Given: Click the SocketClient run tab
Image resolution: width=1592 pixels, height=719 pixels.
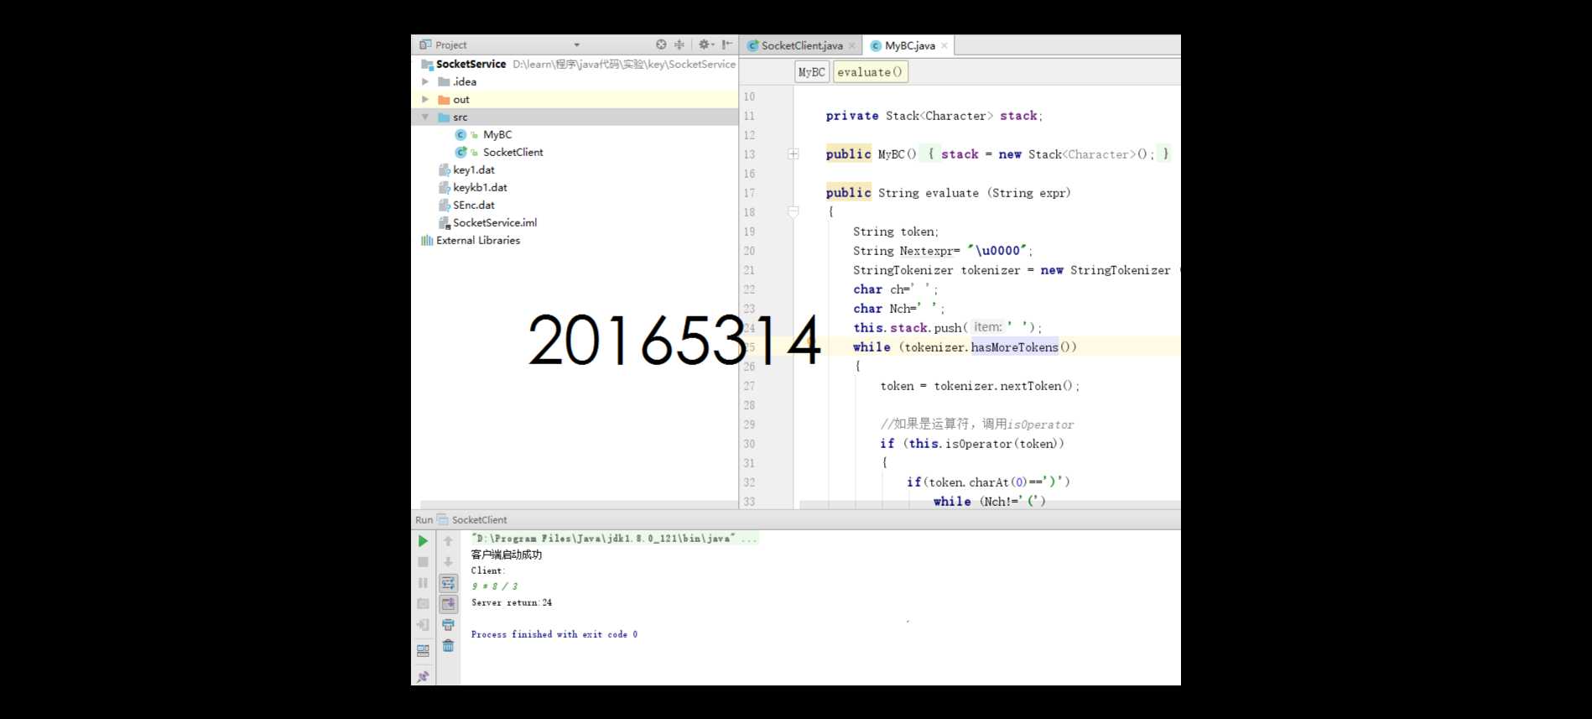Looking at the screenshot, I should pyautogui.click(x=479, y=519).
